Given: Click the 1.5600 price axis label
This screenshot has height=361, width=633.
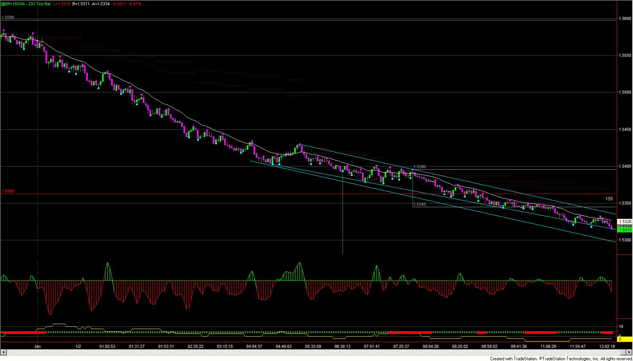Looking at the screenshot, I should coord(625,18).
